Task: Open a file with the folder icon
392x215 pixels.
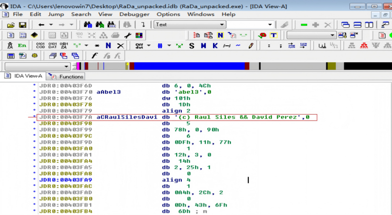Action: 10,25
